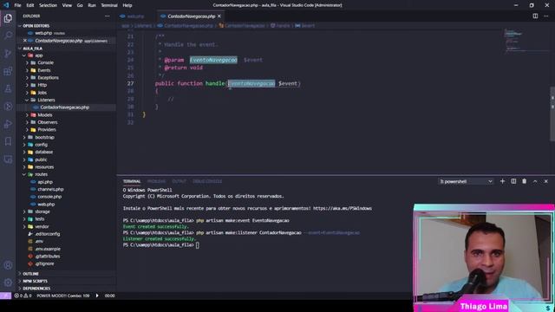
Task: Kill the terminal with trash icon
Action: coord(524,181)
